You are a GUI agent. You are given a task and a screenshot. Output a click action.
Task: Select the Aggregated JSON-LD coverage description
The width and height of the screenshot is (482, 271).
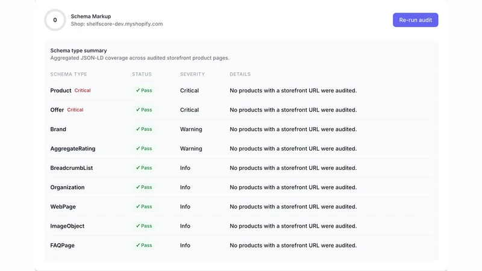pos(140,58)
